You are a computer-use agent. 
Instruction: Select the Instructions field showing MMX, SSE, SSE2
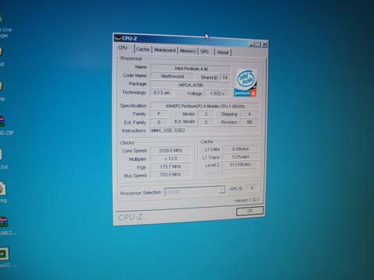point(204,131)
